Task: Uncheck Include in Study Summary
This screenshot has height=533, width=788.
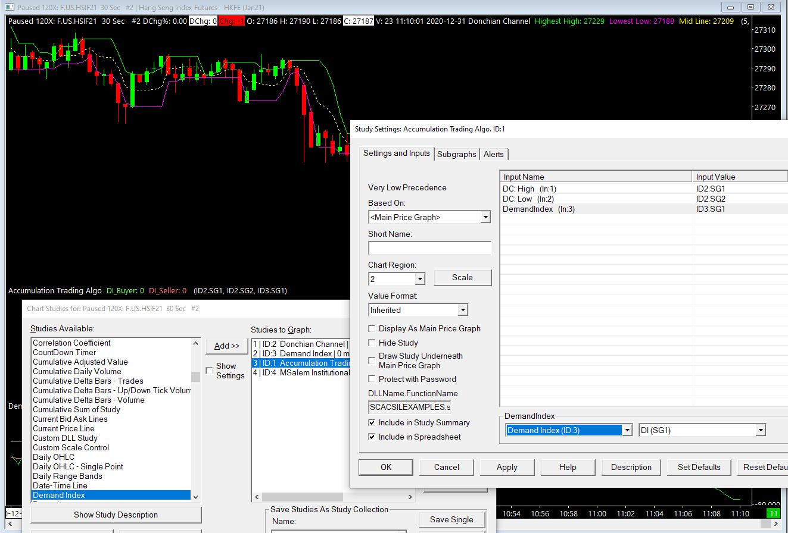Action: (x=372, y=422)
